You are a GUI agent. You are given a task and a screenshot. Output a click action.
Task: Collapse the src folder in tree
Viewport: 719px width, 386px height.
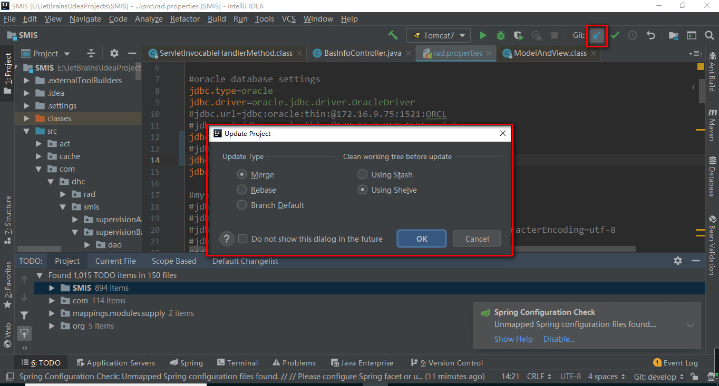point(26,131)
